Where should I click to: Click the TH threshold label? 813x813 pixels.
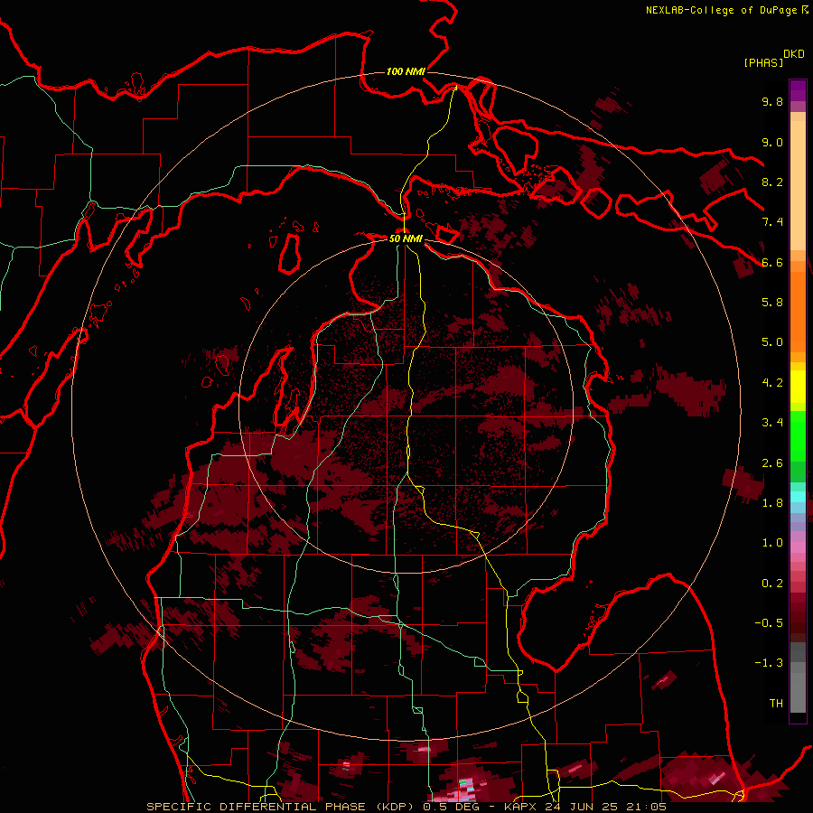pos(776,704)
